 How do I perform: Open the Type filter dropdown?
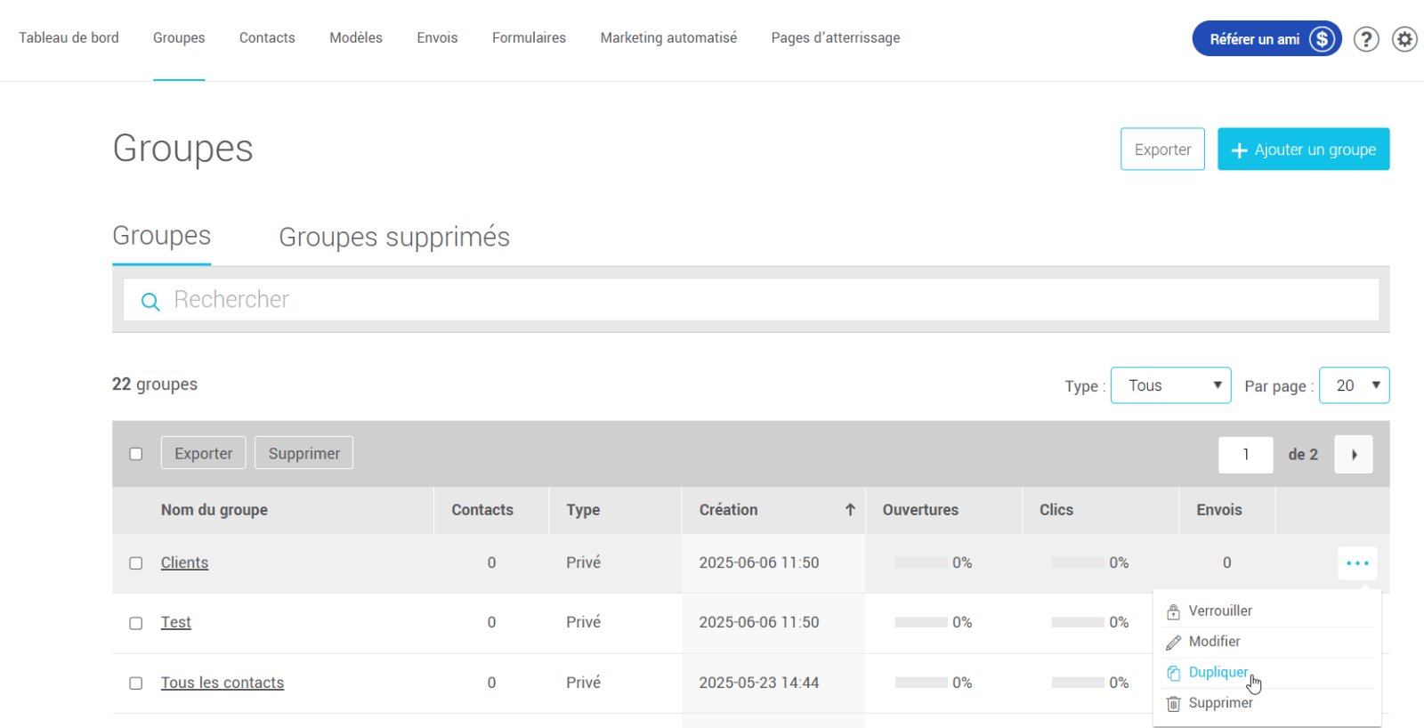[x=1170, y=385]
